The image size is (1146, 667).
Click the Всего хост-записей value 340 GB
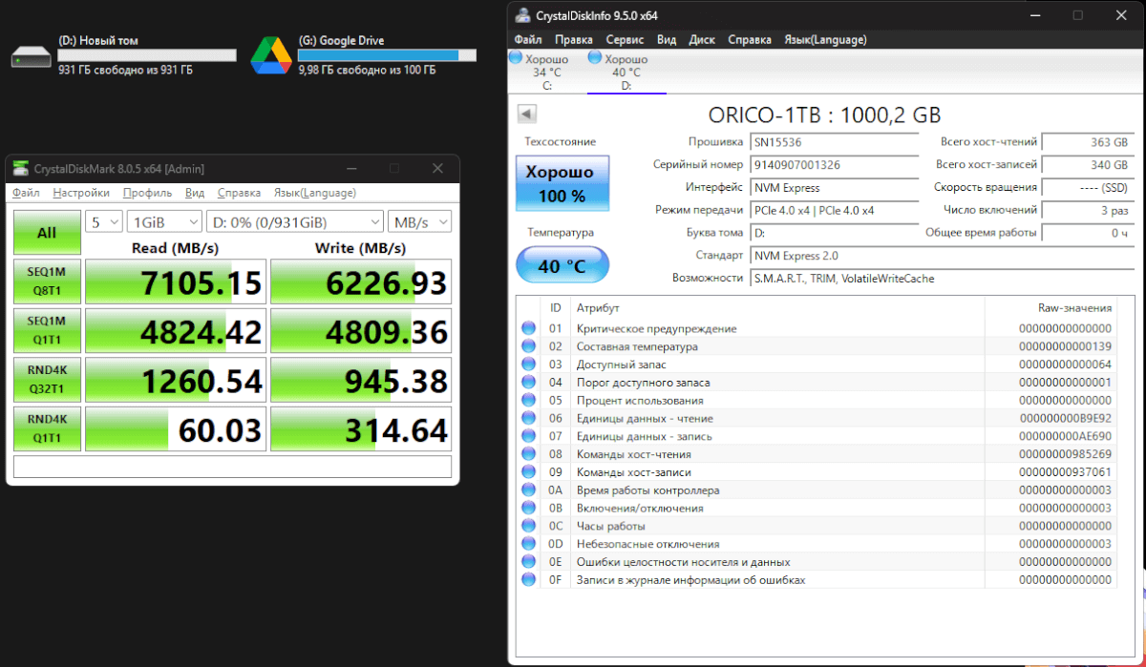pyautogui.click(x=1088, y=164)
